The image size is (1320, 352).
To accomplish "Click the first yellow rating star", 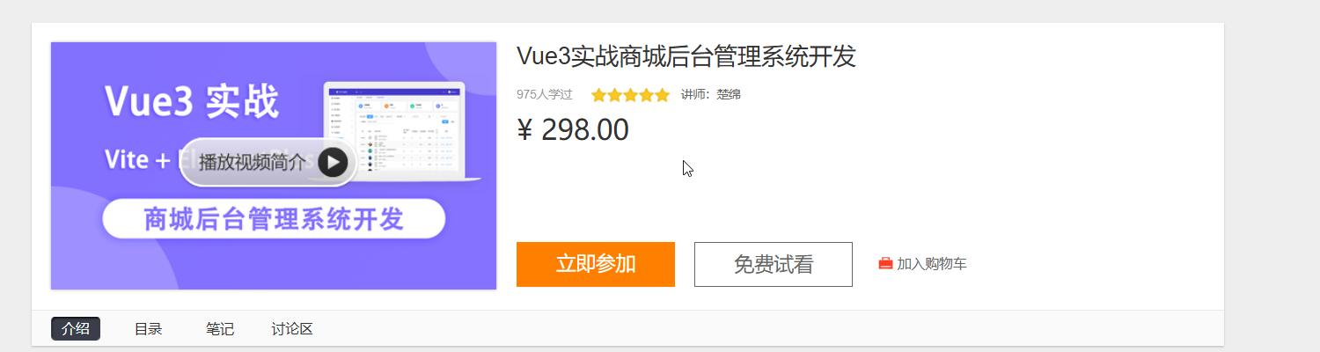I will tap(598, 95).
